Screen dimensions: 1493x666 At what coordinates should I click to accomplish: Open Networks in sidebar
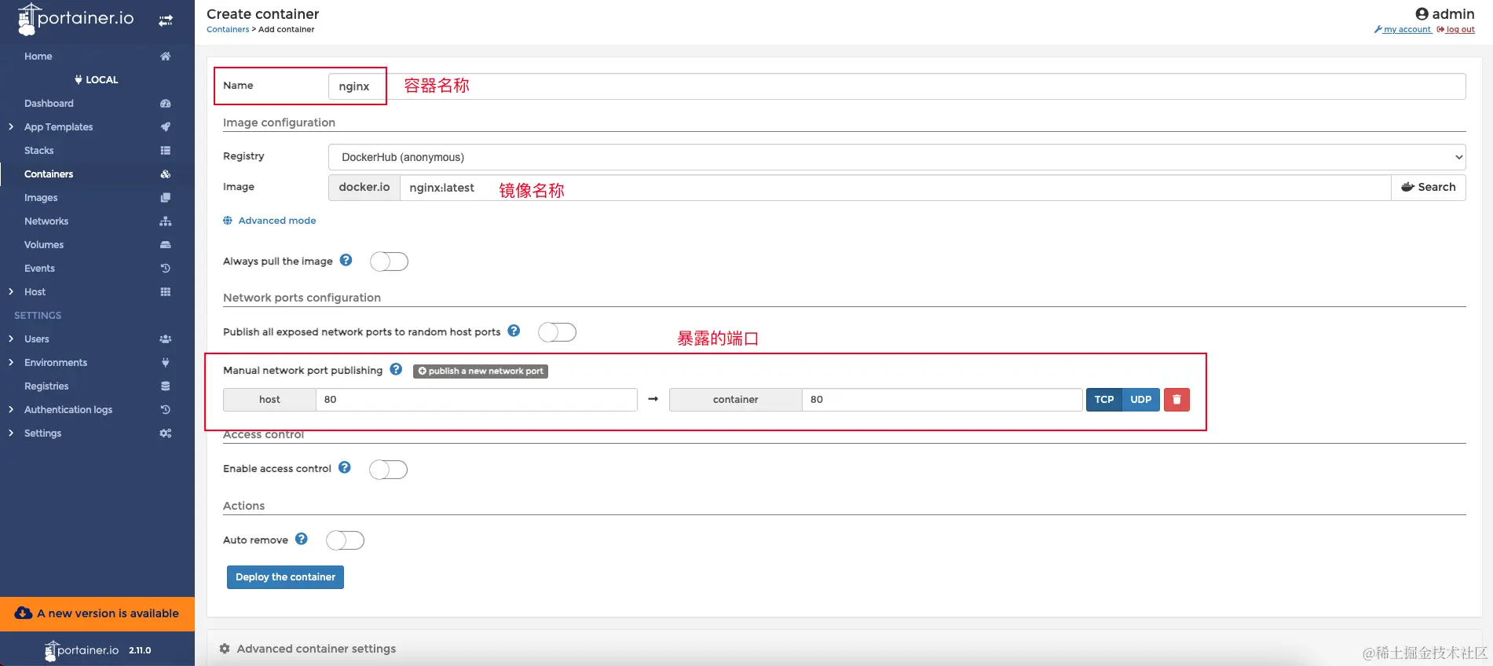[46, 221]
